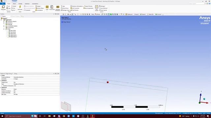The height and width of the screenshot is (118, 211).
Task: Open the Units tool in the ribbon
Action: pyautogui.click(x=47, y=8)
